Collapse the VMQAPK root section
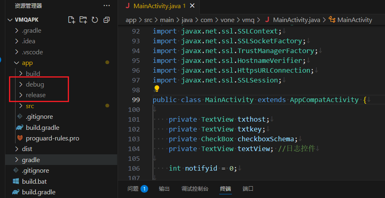This screenshot has width=385, height=198. (27, 20)
